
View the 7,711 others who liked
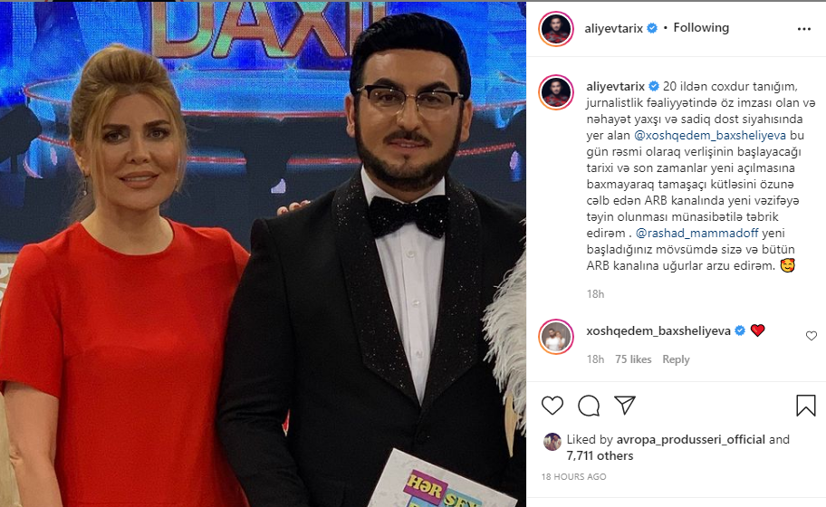click(x=600, y=455)
